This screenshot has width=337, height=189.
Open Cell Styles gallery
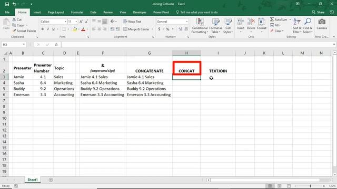click(228, 26)
